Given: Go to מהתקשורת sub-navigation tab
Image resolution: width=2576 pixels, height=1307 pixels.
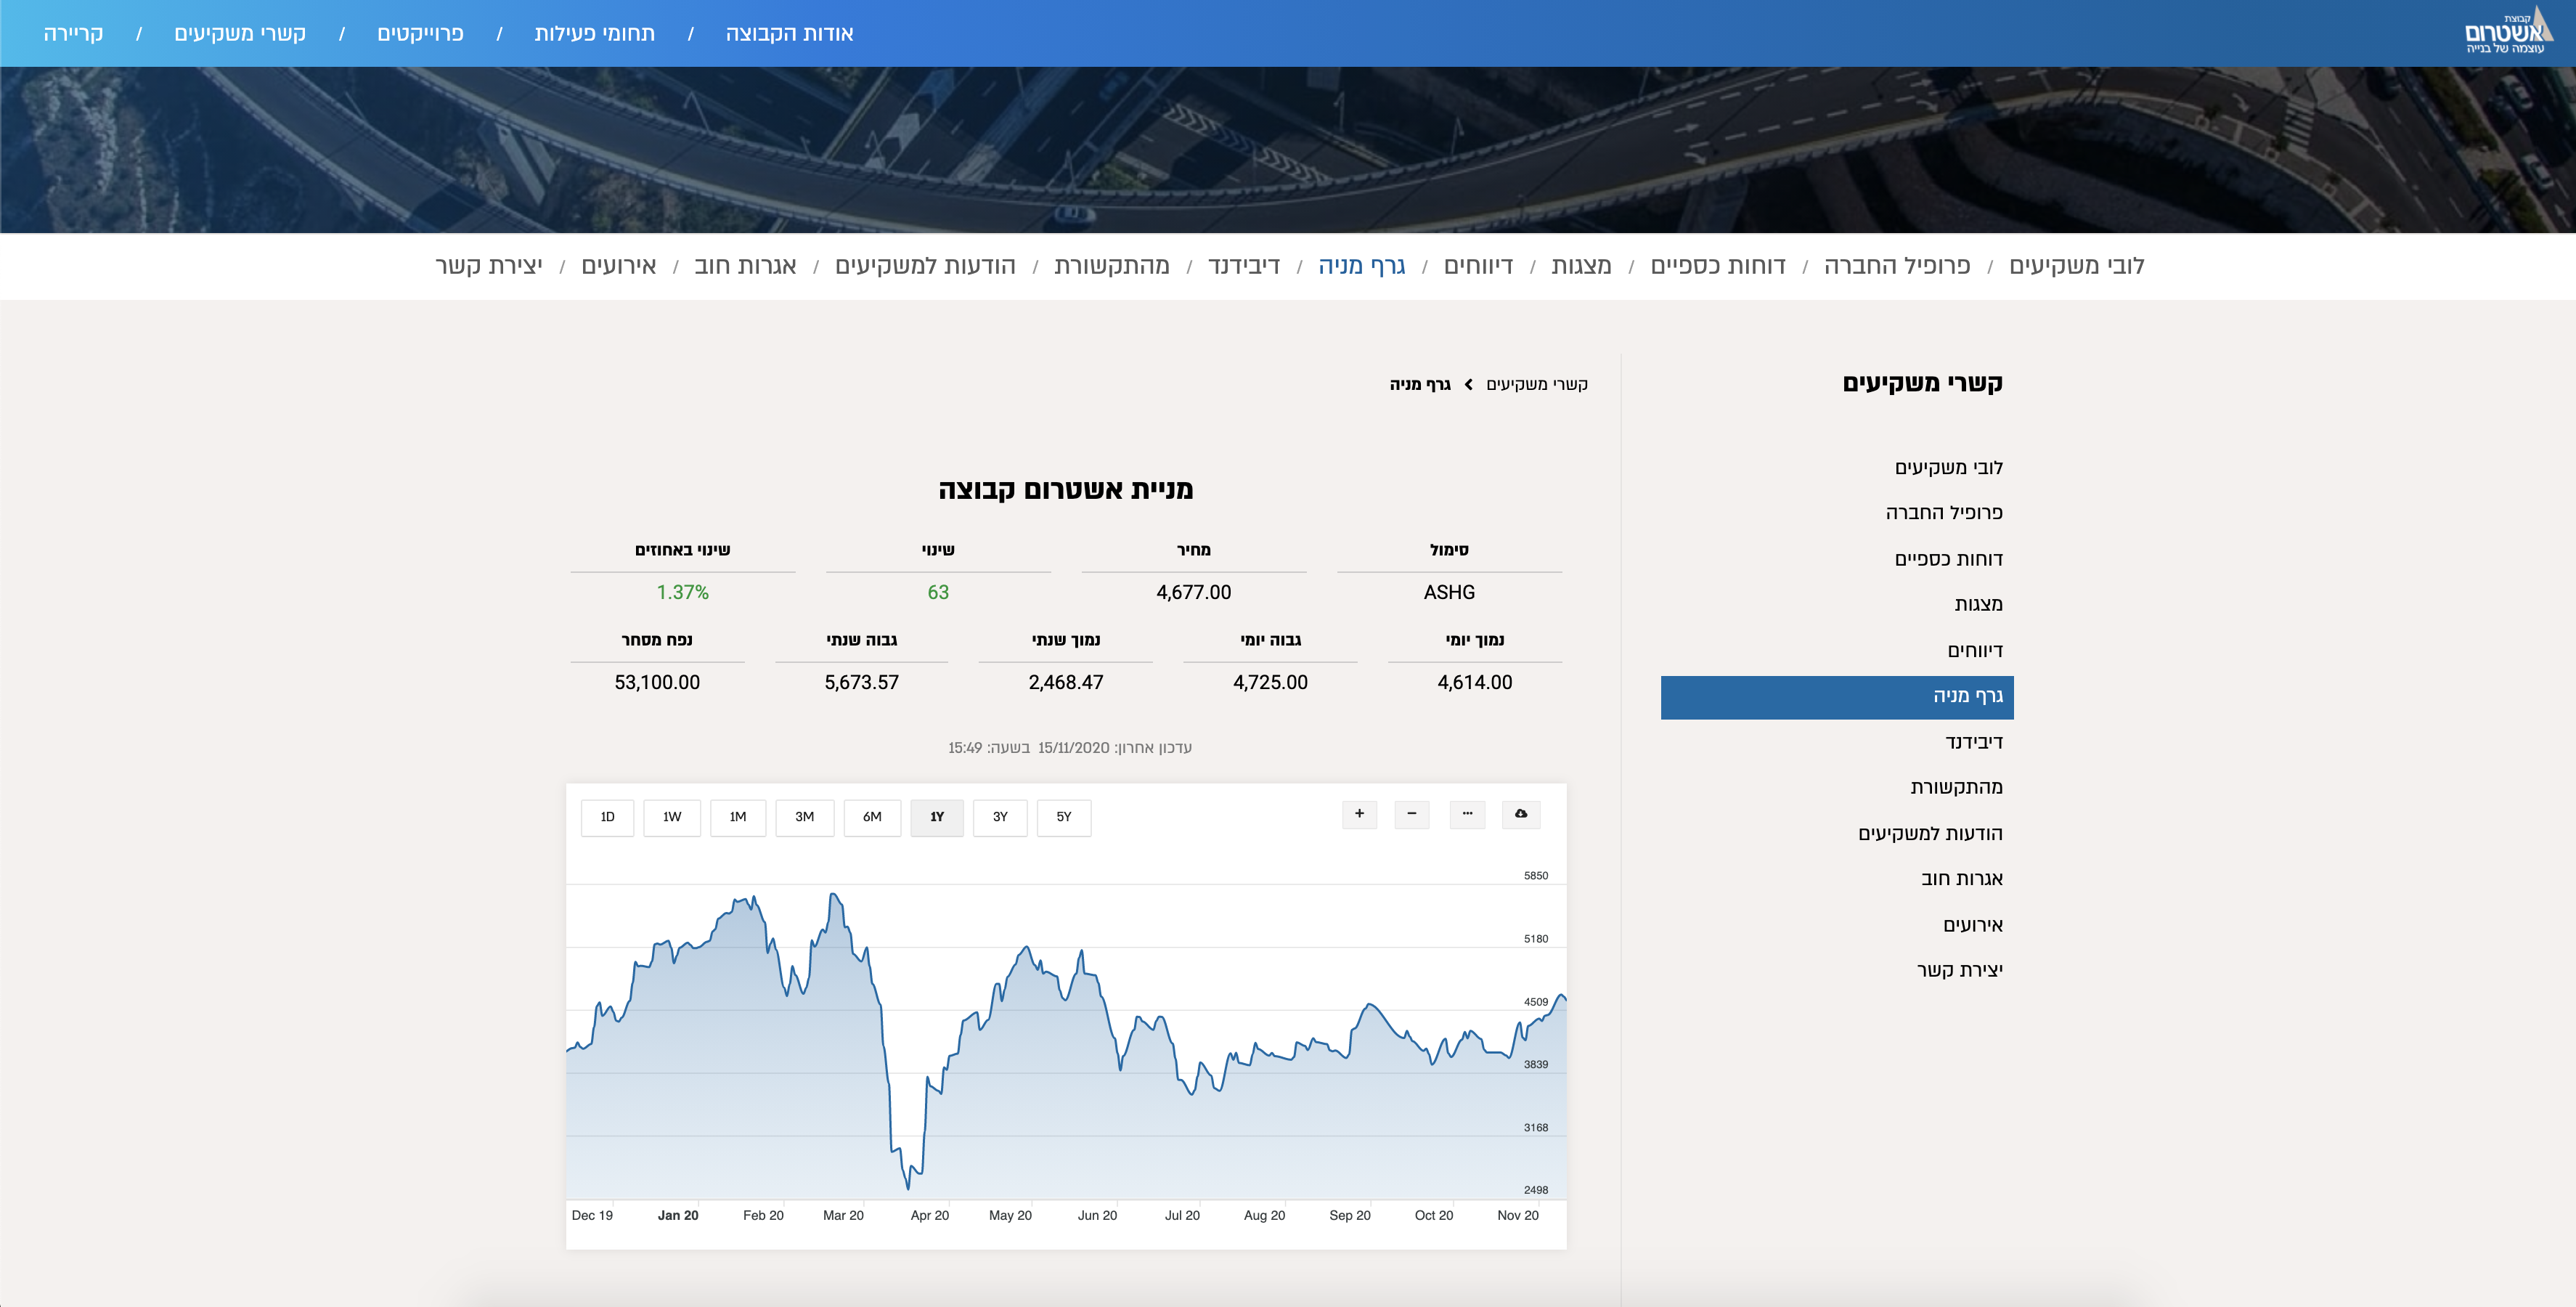Looking at the screenshot, I should pyautogui.click(x=1112, y=266).
